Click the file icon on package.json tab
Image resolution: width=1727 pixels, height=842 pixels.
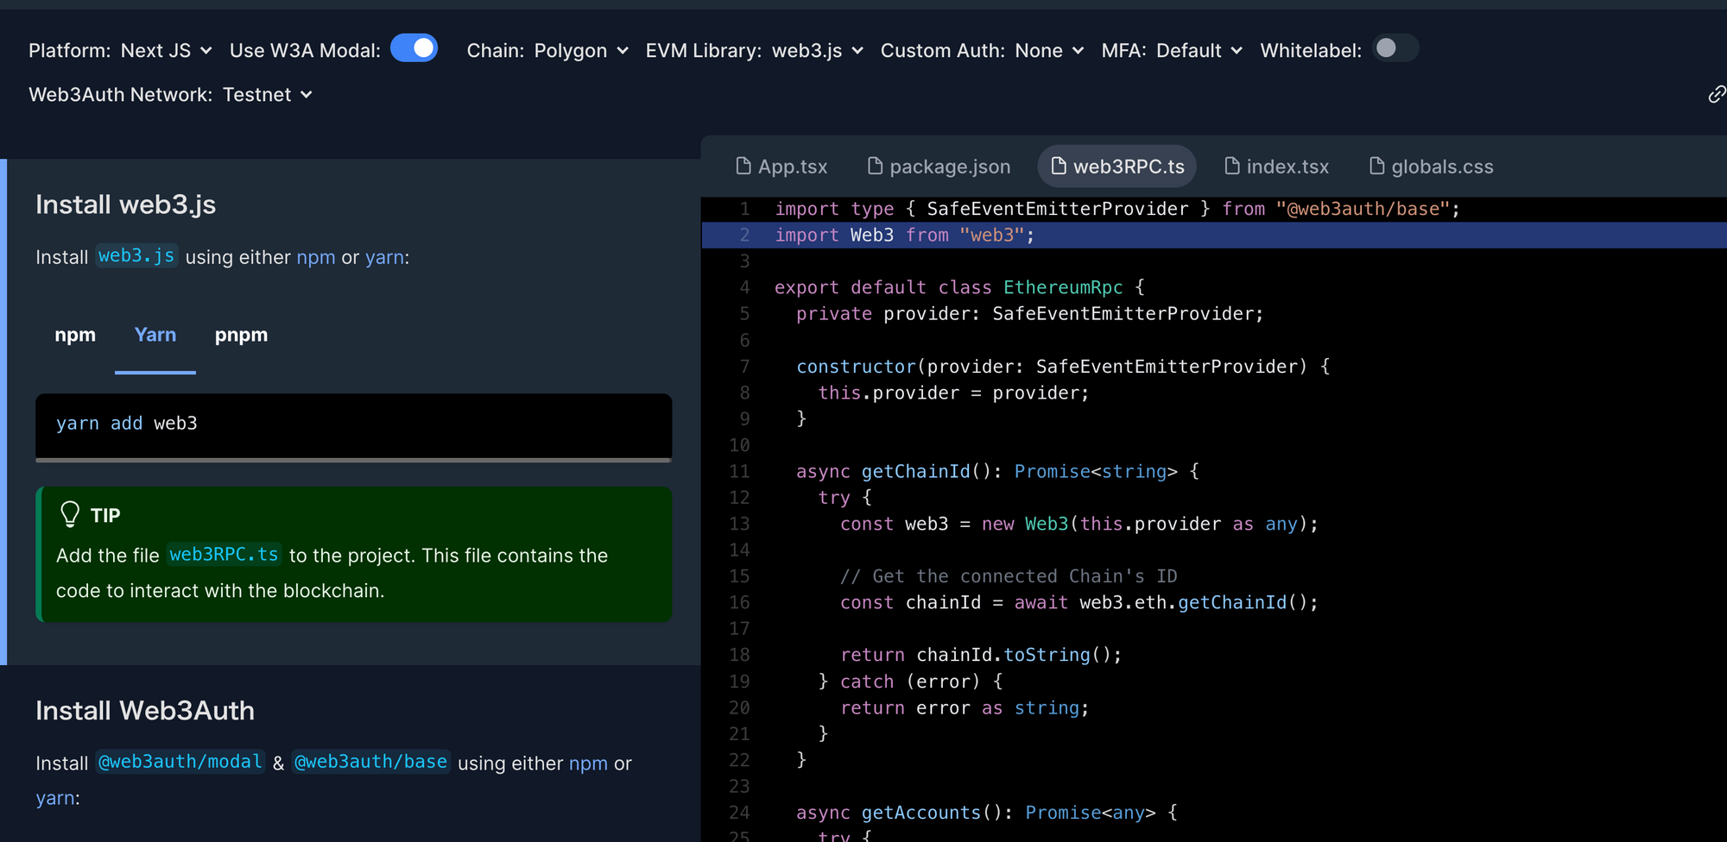click(x=875, y=166)
